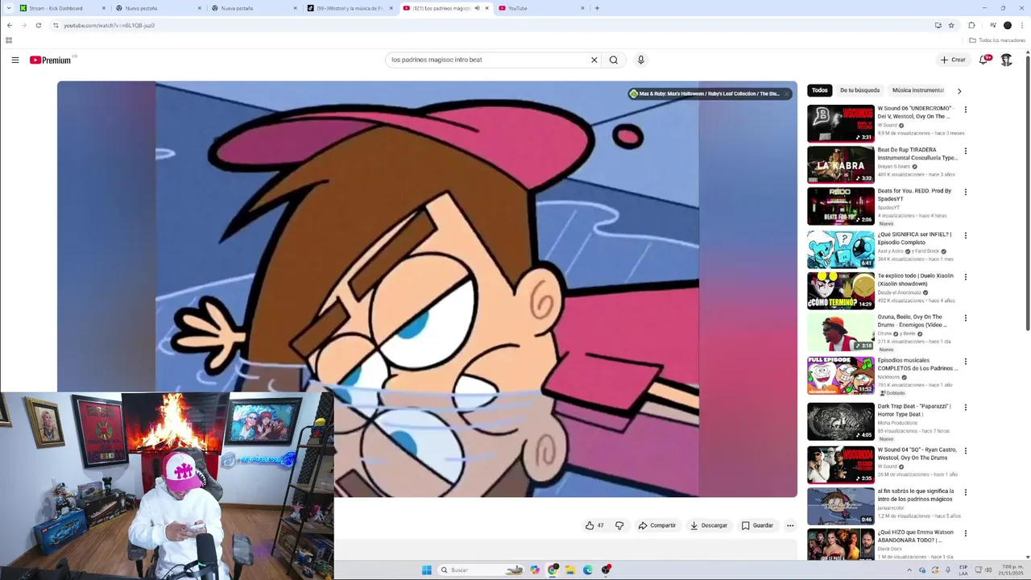1031x580 pixels.
Task: Select the Música instrumental filter chip
Action: tap(918, 90)
